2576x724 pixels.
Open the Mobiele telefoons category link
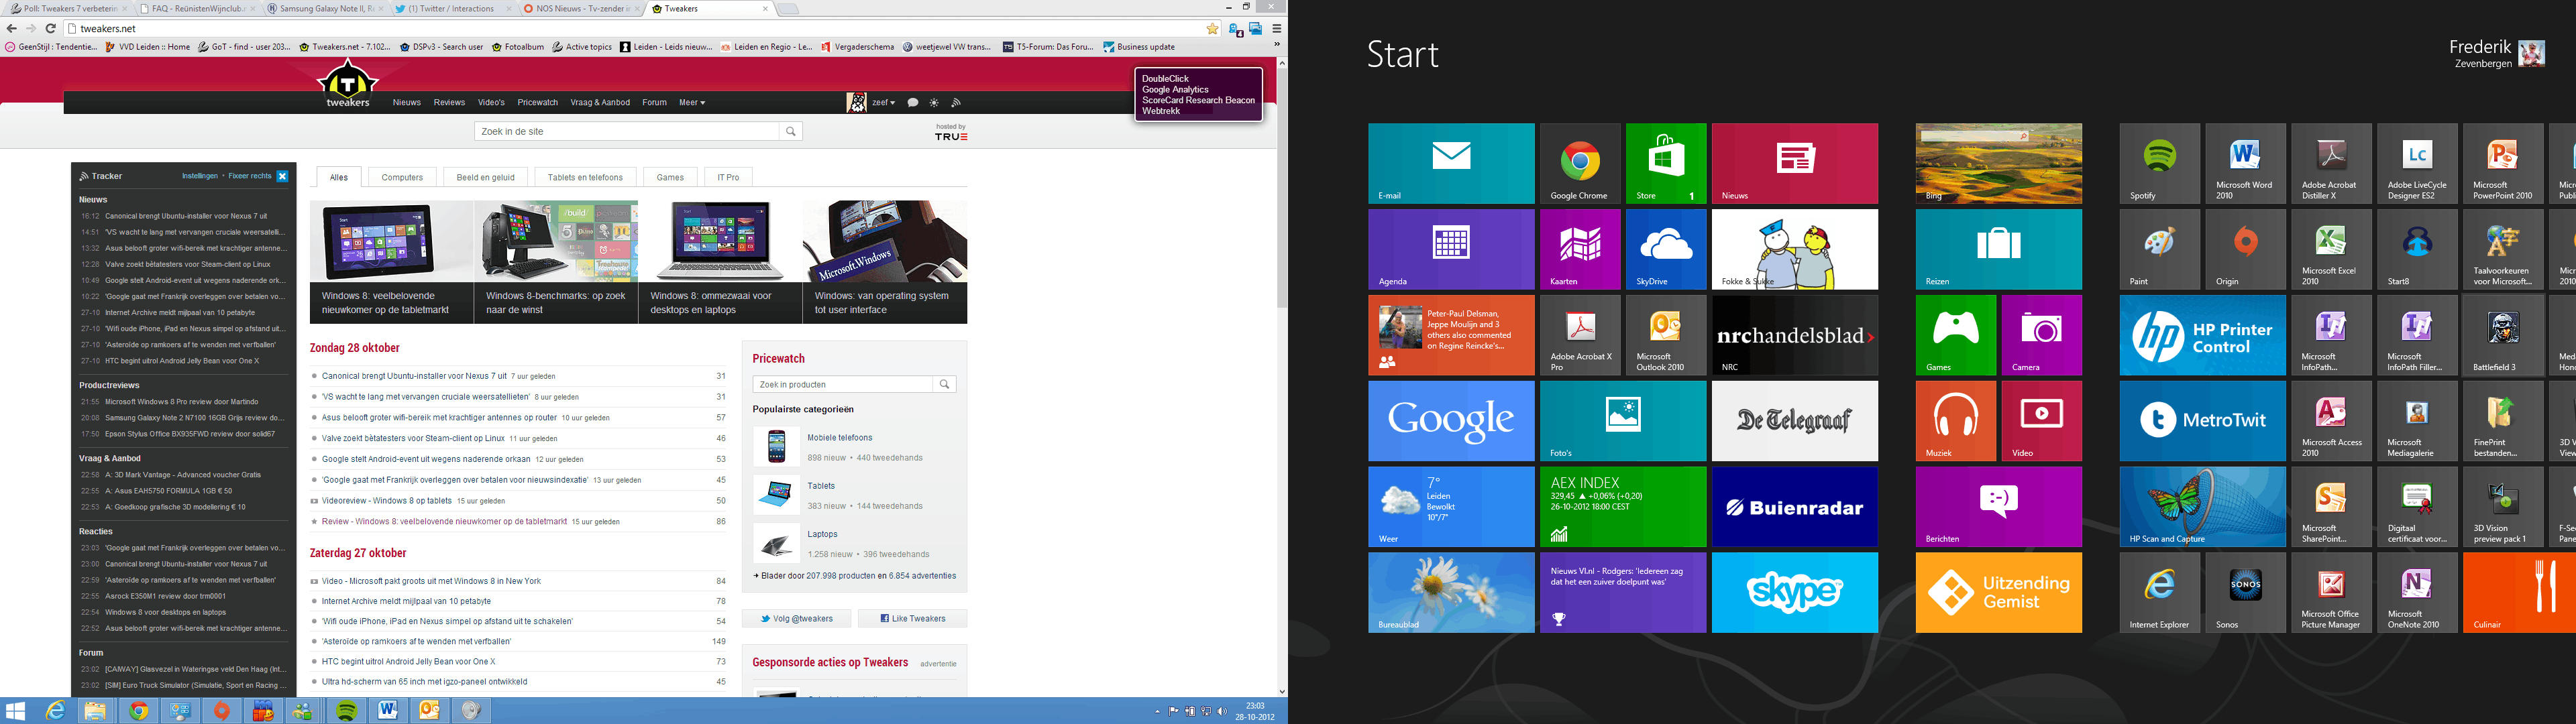coord(839,438)
